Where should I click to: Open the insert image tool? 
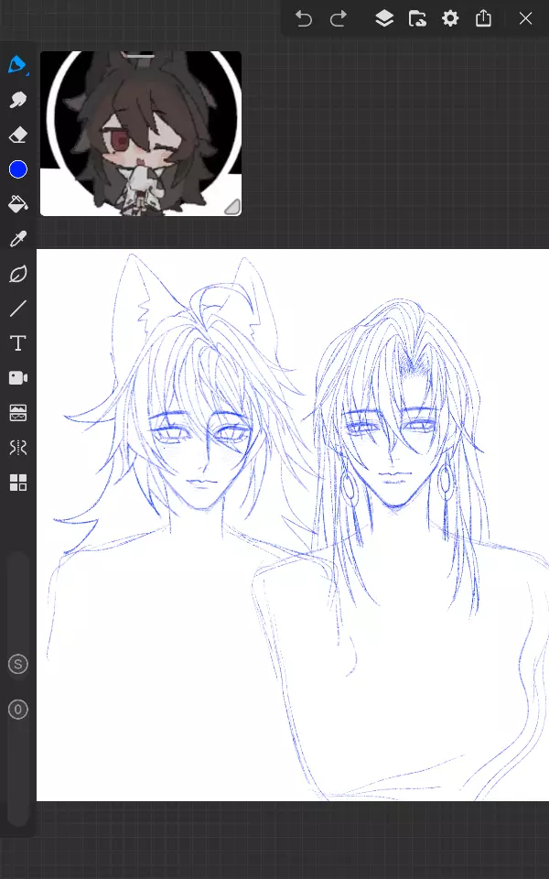tap(17, 413)
